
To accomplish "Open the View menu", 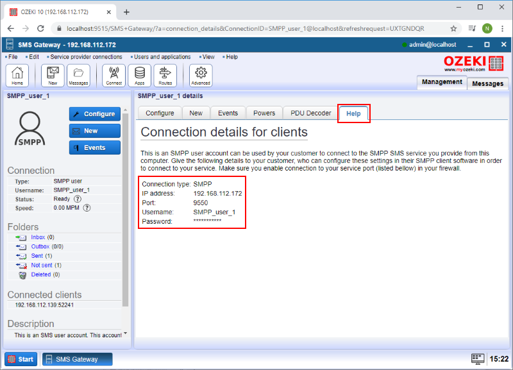I will [x=207, y=57].
